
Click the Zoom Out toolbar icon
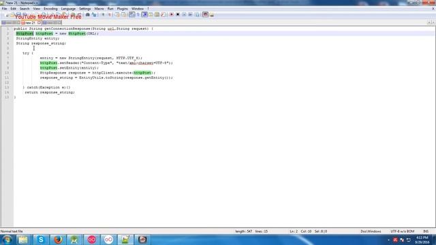tap(110, 14)
